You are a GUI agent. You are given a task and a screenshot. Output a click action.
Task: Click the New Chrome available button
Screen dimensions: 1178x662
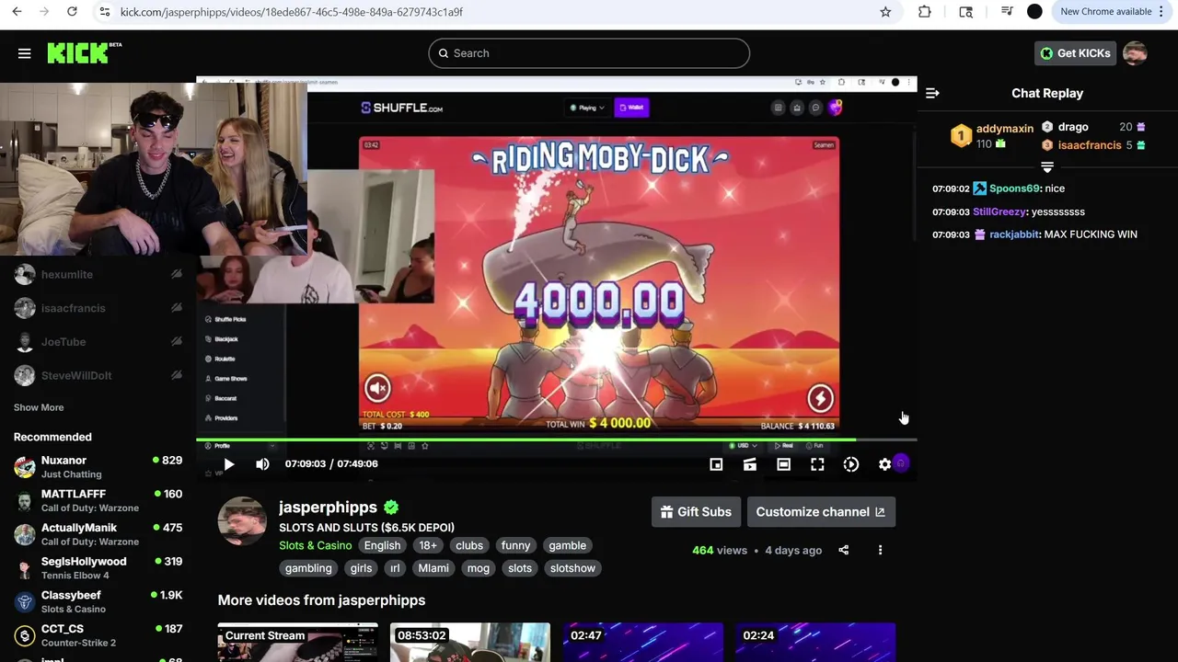coord(1112,12)
